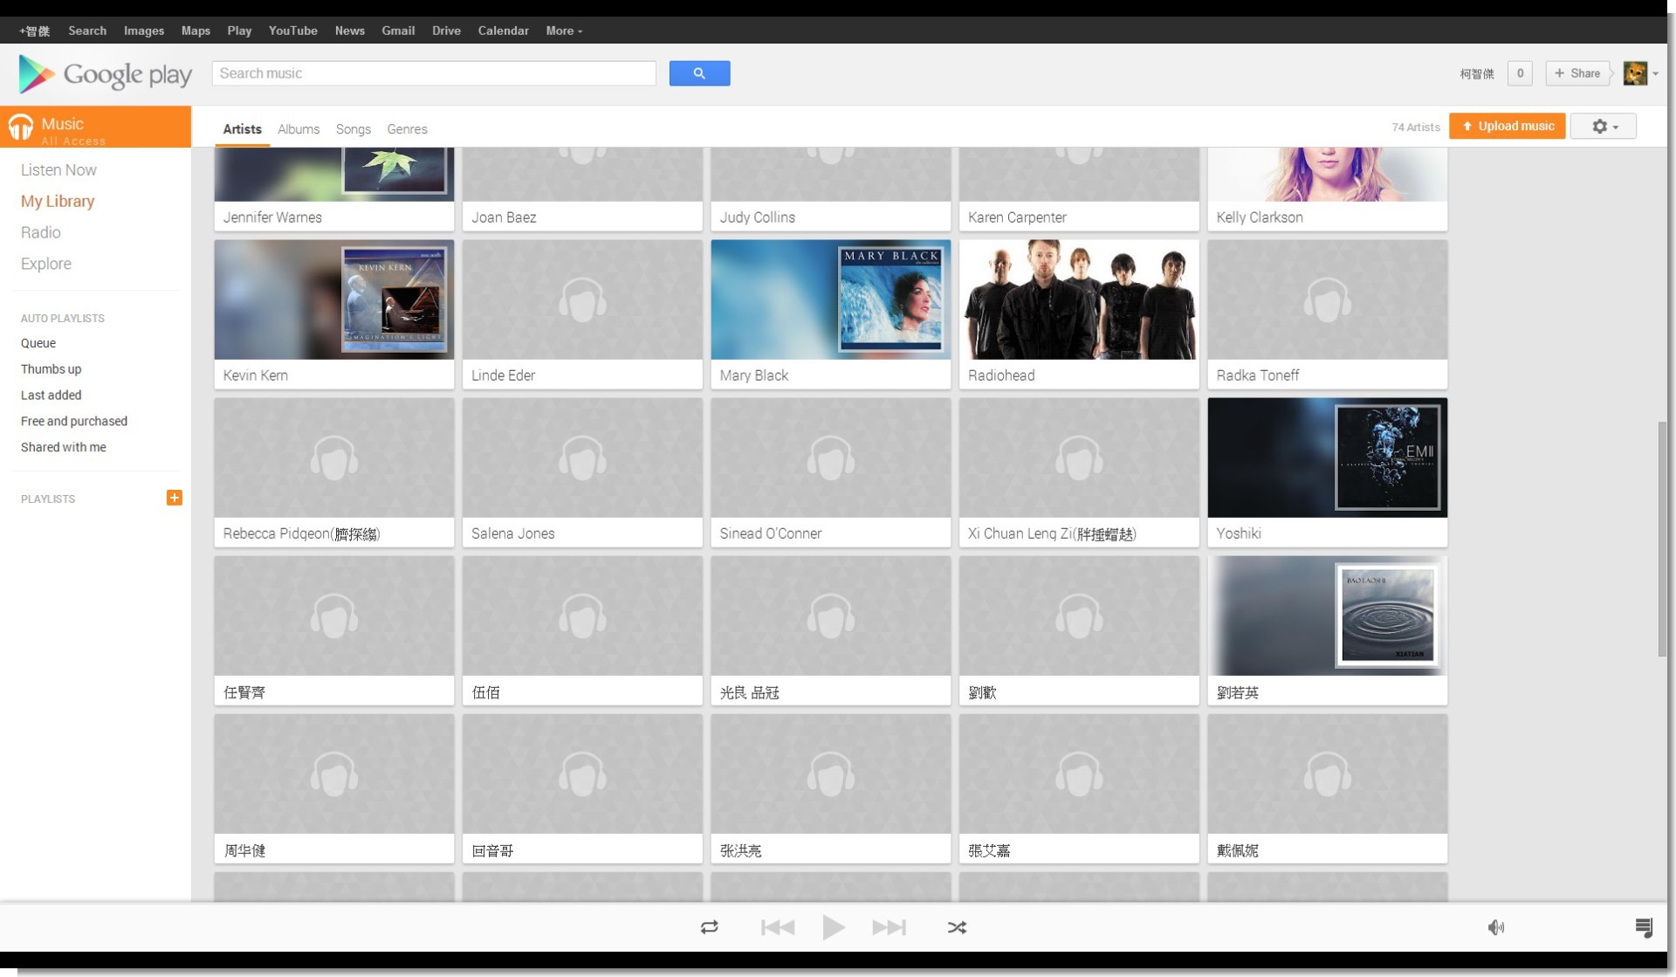Switch to the Songs tab
Viewport: 1676px width, 977px height.
[x=354, y=129]
